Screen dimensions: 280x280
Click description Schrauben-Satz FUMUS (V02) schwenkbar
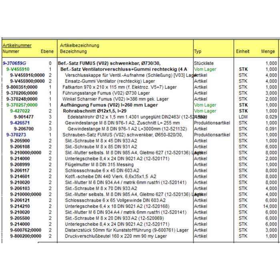pyautogui.click(x=123, y=135)
